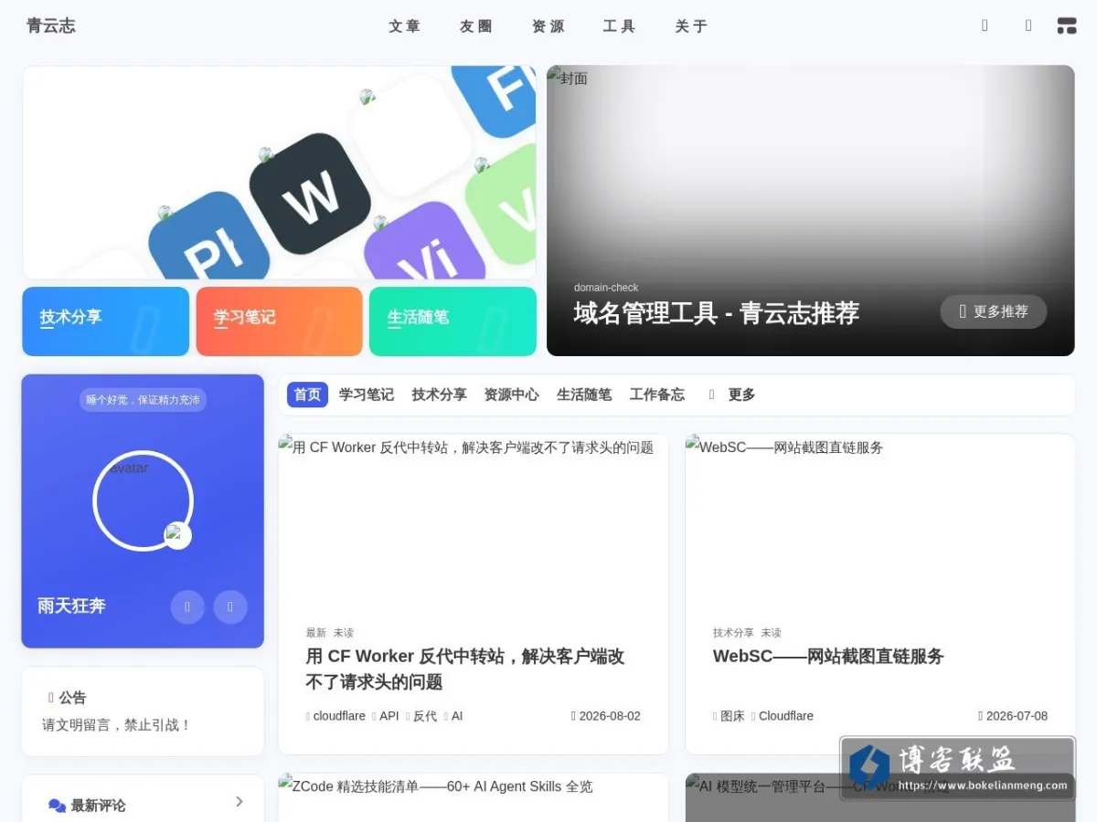Open the 友圈 menu
The image size is (1097, 822).
(475, 26)
